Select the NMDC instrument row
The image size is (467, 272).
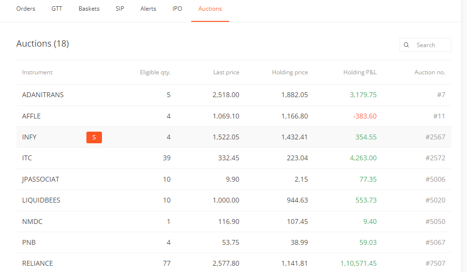pyautogui.click(x=234, y=221)
